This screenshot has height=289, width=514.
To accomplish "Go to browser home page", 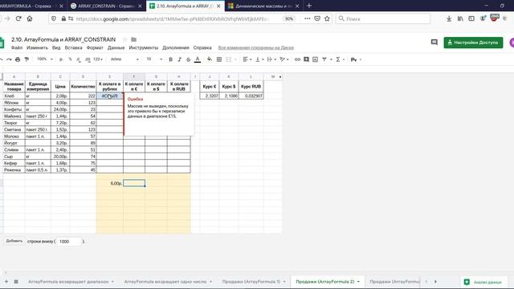I will [30, 18].
